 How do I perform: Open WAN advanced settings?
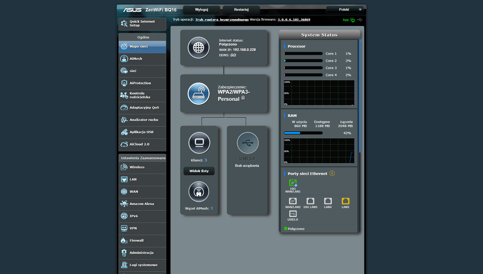click(142, 192)
